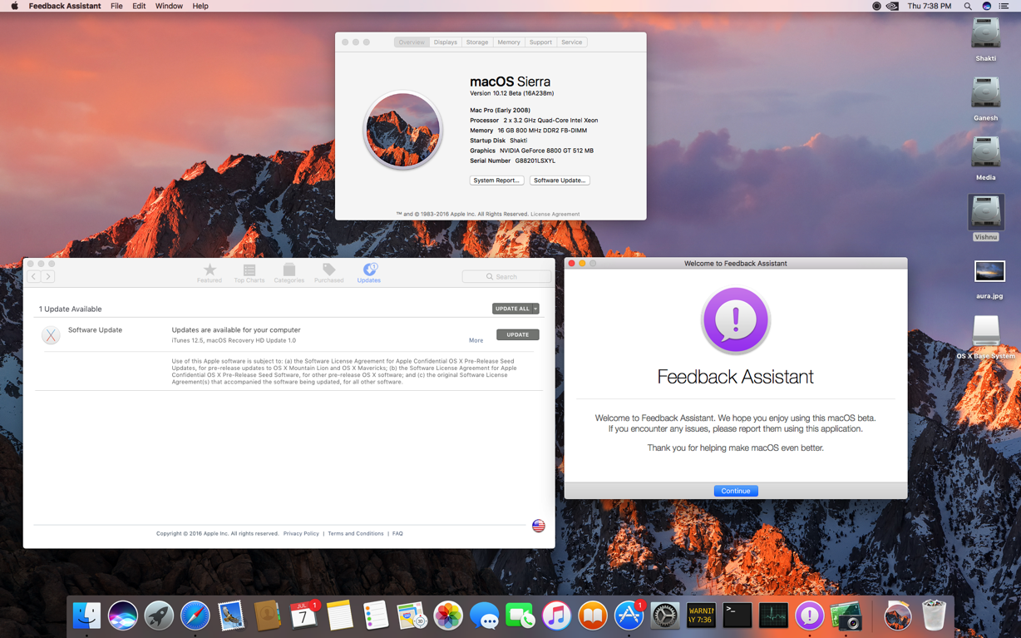The width and height of the screenshot is (1021, 638).
Task: Open Terminal from the dock
Action: [737, 616]
